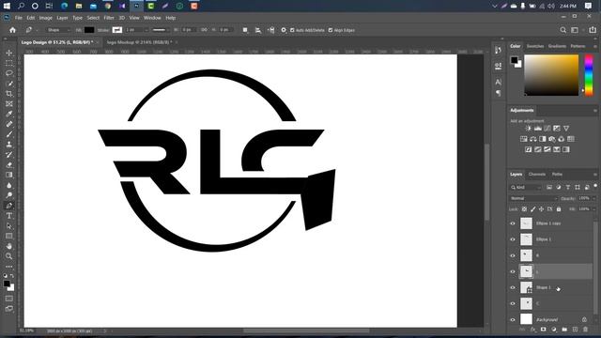Image resolution: width=601 pixels, height=338 pixels.
Task: Open the layer style fx icon
Action: tap(532, 330)
